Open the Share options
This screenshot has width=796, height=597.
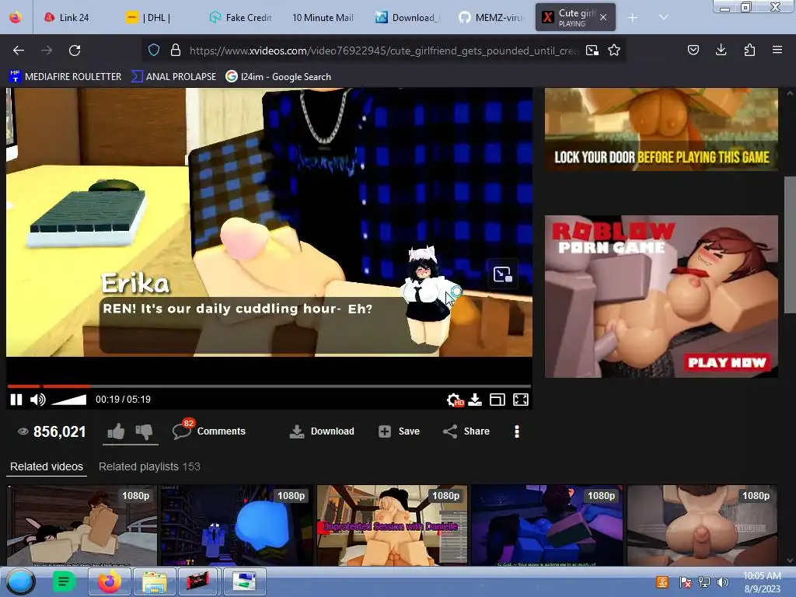coord(466,431)
